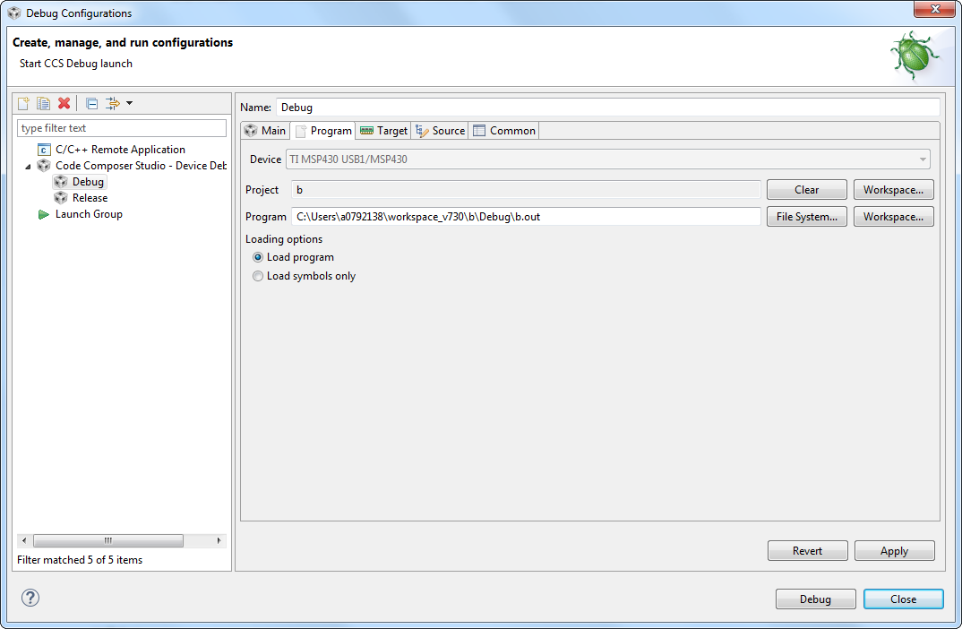Click the green bug banner image

point(915,56)
